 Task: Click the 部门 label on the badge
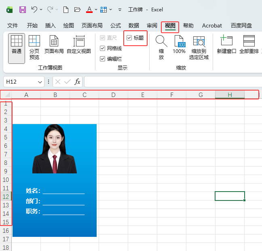[x=33, y=201]
